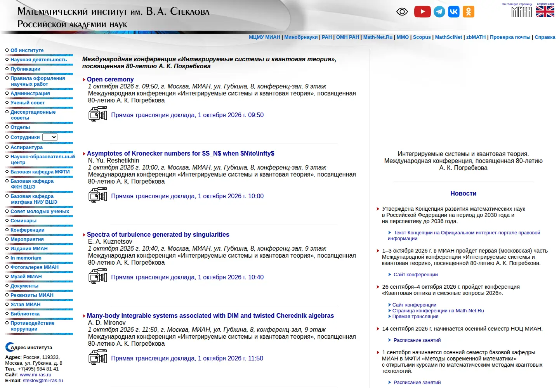This screenshot has height=388, width=559.
Task: Click camera icon for 09:50 broadcast
Action: 98,114
